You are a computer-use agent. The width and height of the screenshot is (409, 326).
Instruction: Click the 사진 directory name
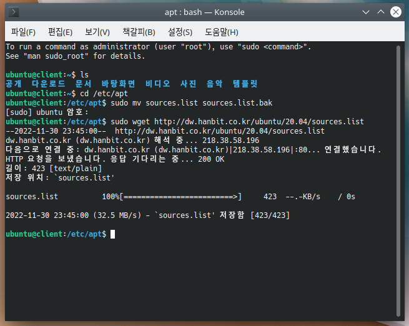coord(188,84)
